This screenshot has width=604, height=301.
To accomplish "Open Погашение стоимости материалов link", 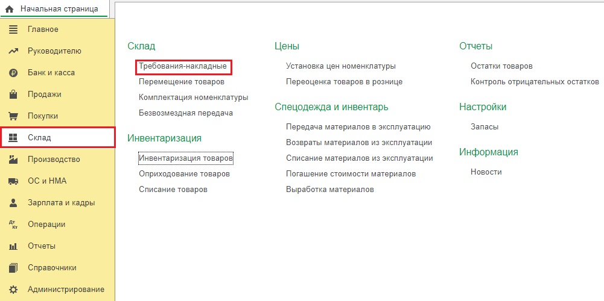I will tap(351, 174).
